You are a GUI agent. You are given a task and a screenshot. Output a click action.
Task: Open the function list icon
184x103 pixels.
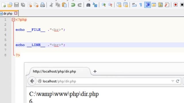167,5
